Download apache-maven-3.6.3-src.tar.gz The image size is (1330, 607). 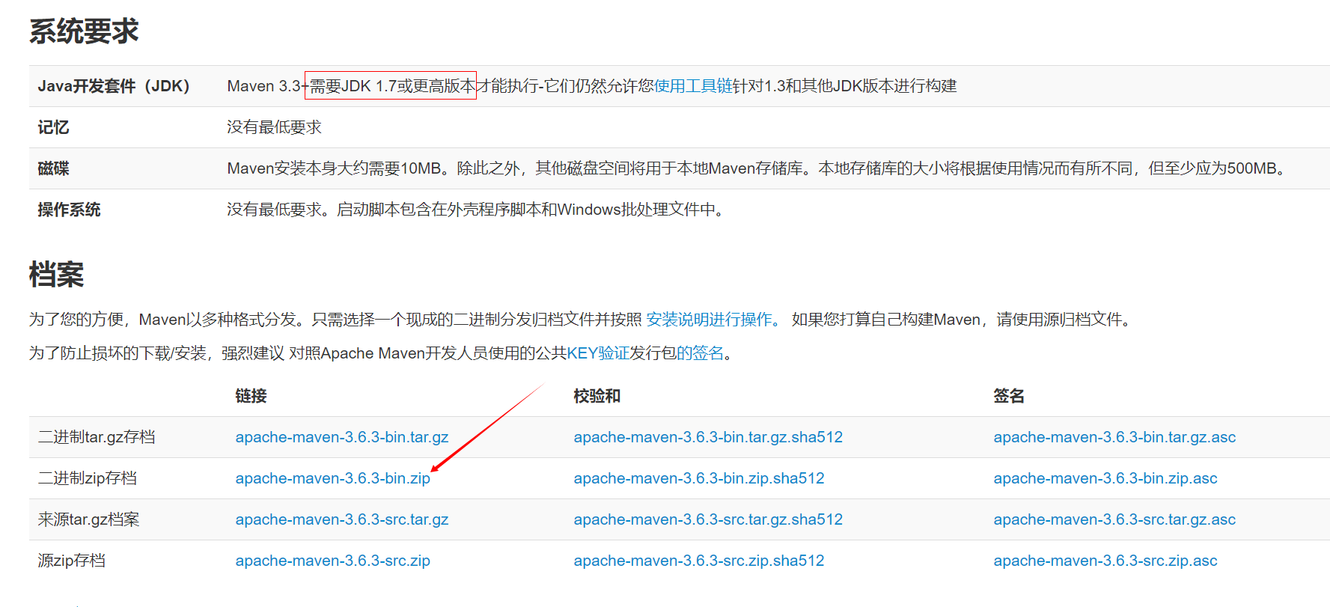click(x=342, y=519)
